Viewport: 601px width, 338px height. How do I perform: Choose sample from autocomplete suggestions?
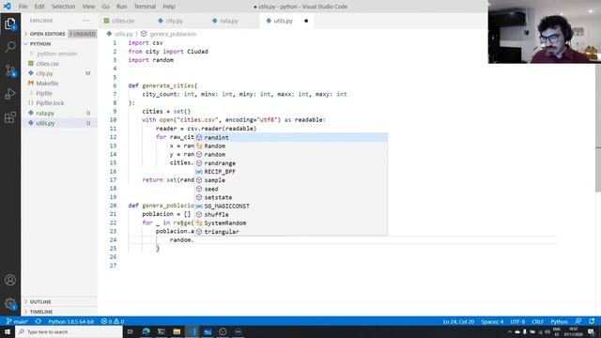click(x=291, y=180)
